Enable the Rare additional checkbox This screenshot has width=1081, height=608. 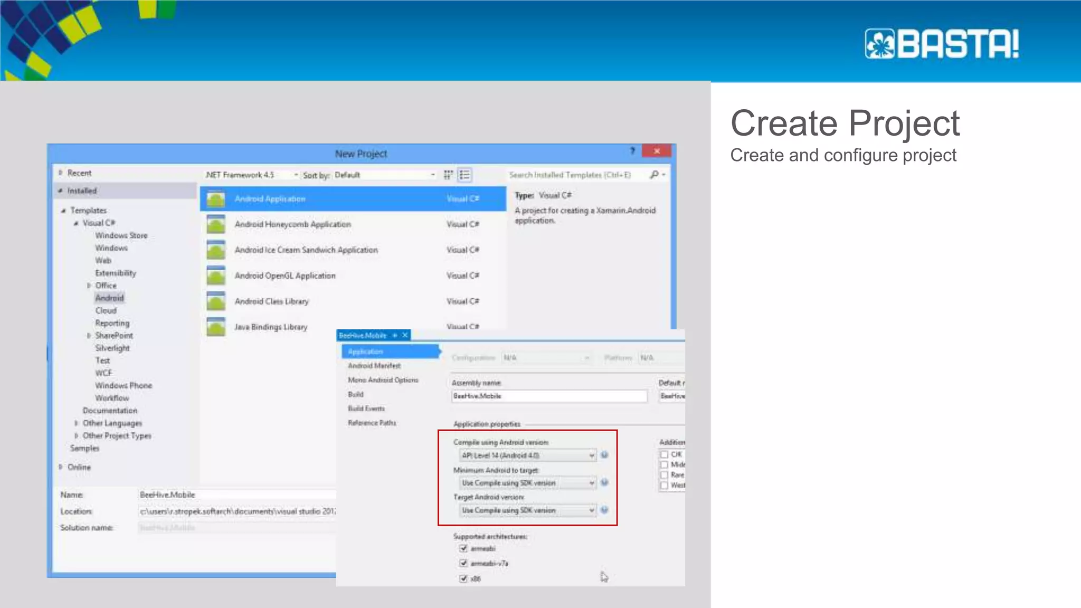[x=665, y=475]
